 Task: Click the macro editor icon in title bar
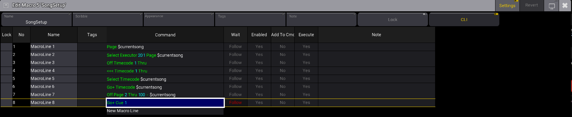(x=6, y=5)
